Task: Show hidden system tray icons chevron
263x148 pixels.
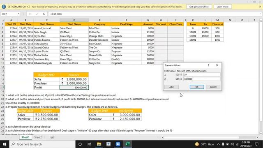Action: 218,144
